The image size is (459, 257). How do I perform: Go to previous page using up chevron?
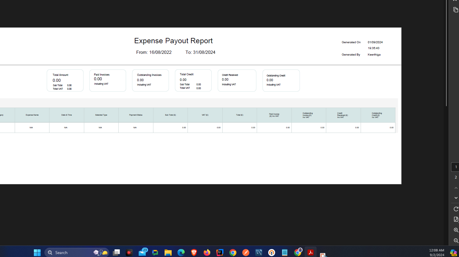tap(456, 188)
